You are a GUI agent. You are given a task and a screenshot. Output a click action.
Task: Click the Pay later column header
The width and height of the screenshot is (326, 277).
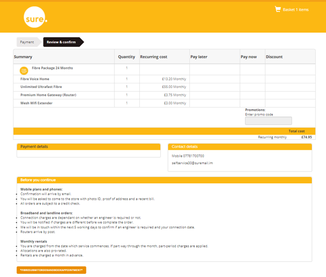[199, 57]
